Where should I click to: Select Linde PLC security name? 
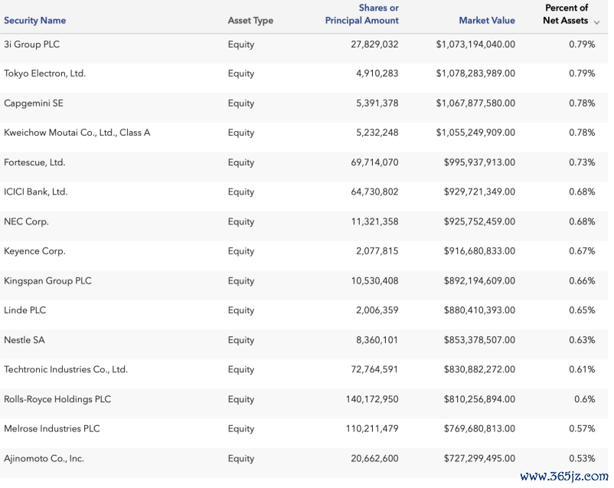25,310
